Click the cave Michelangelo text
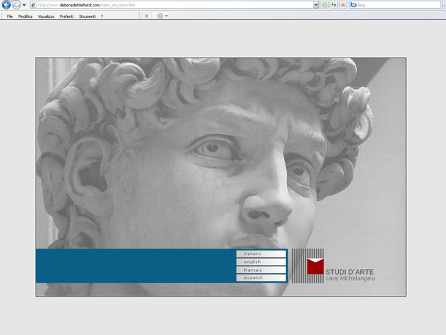The image size is (446, 335). click(x=350, y=278)
